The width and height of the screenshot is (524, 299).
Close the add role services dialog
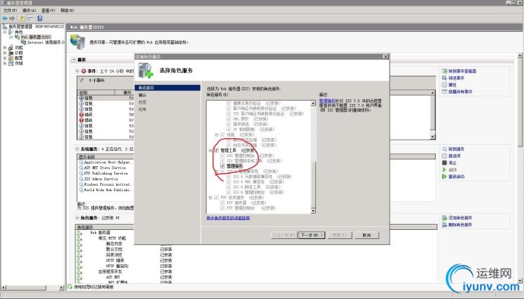[x=385, y=57]
